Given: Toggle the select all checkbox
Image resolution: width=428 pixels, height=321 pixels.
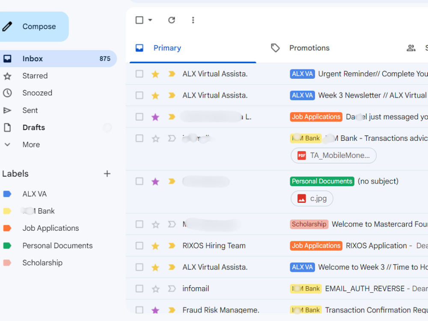Looking at the screenshot, I should 140,20.
